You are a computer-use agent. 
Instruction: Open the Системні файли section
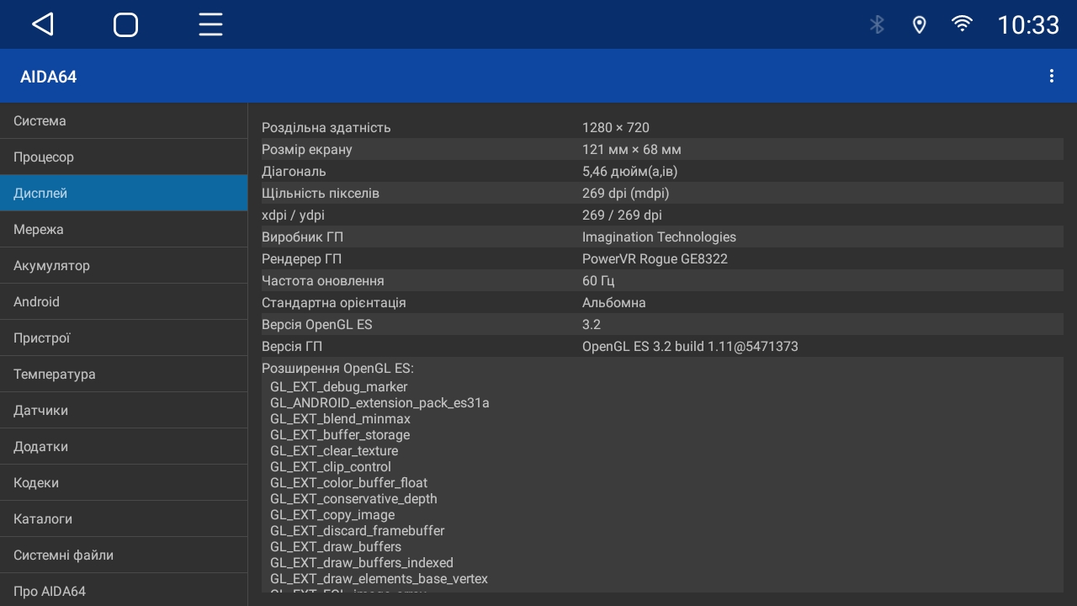pyautogui.click(x=124, y=555)
